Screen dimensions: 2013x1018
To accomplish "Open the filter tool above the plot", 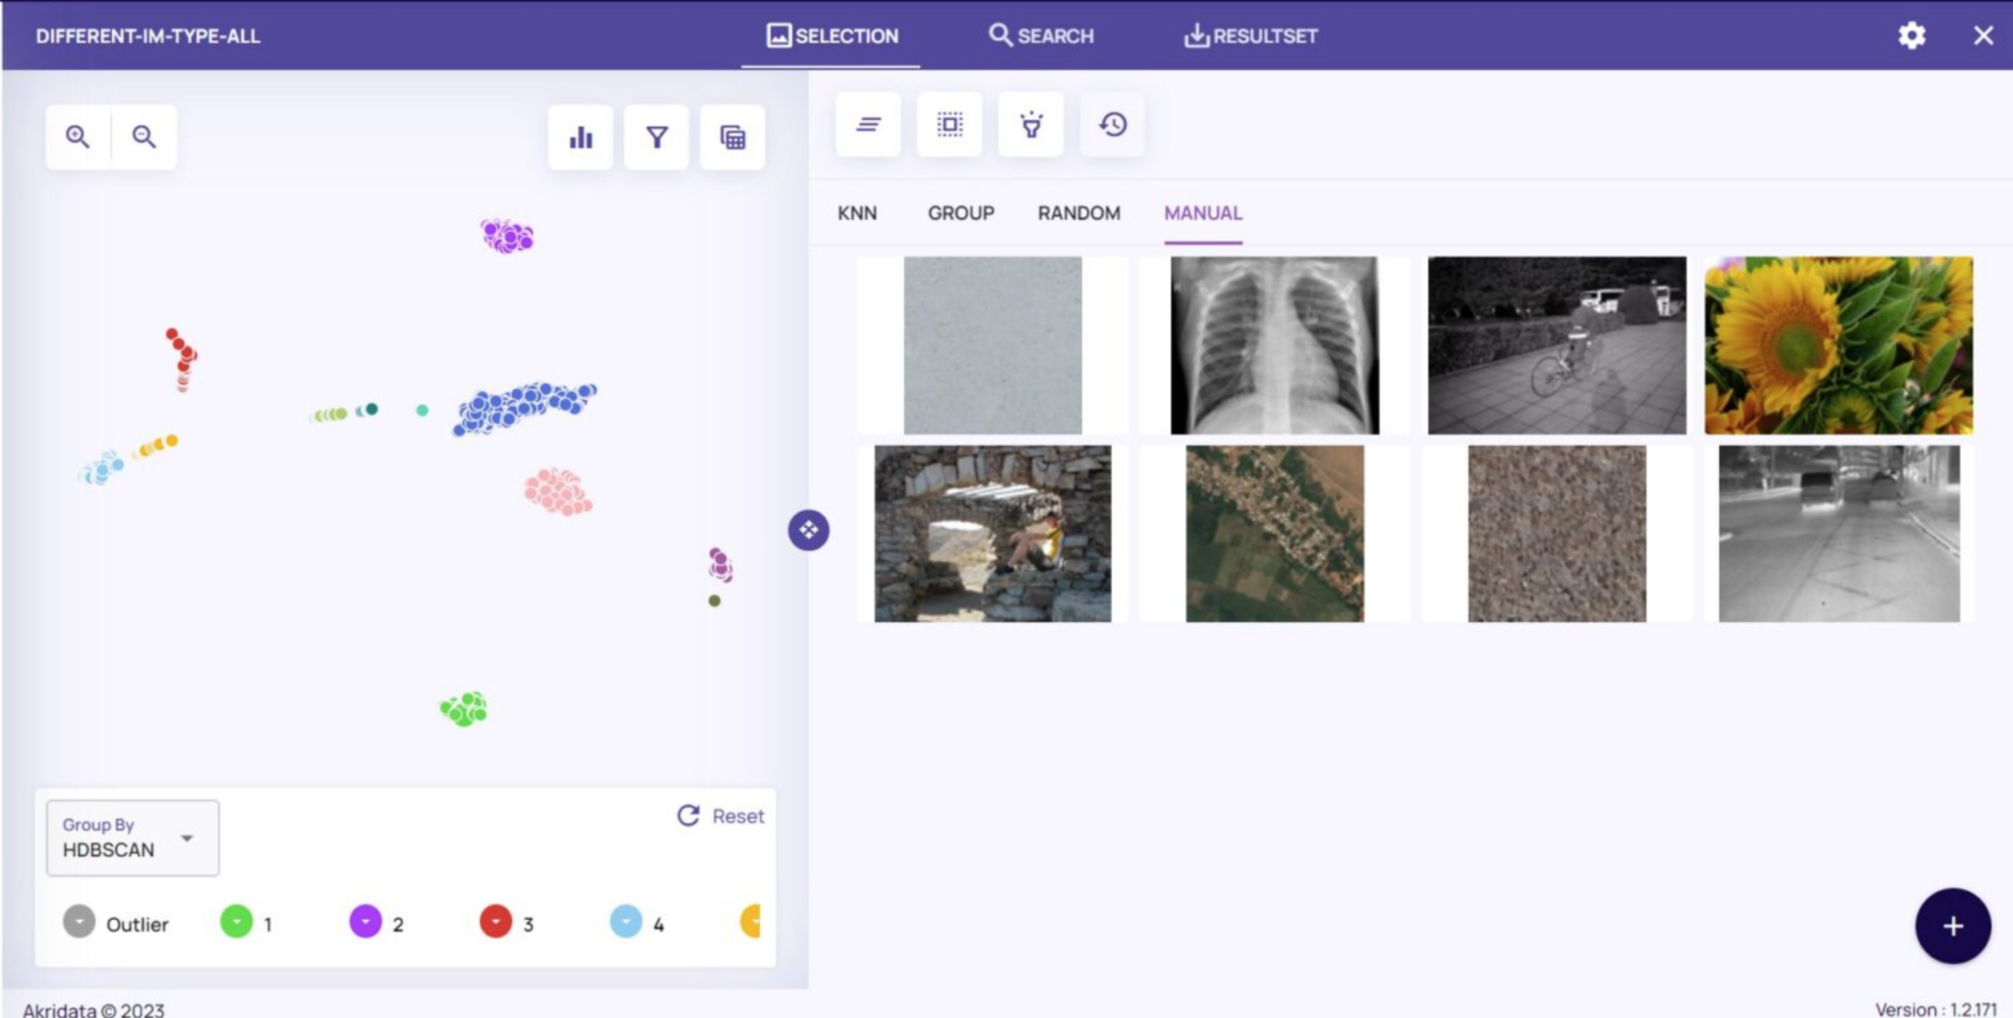I will (x=657, y=139).
